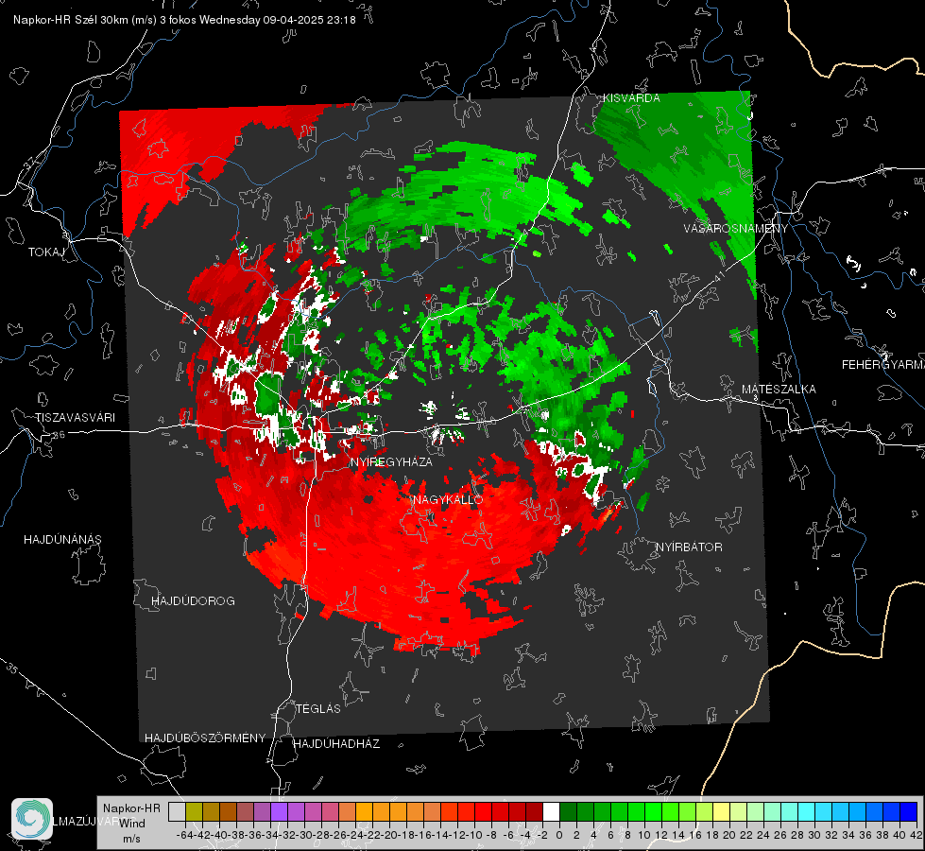The height and width of the screenshot is (851, 925).
Task: Click the VÁSÁROSNAMÉNY town label
Action: (736, 229)
